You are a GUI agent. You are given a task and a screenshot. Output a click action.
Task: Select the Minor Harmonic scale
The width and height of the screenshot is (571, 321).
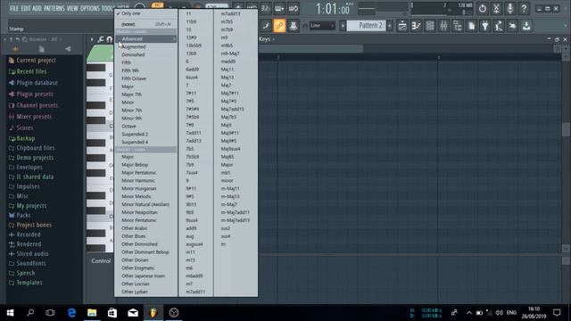tap(145, 181)
